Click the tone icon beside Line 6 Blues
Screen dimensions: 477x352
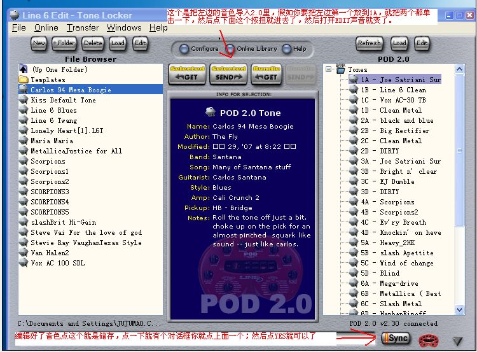coord(24,110)
